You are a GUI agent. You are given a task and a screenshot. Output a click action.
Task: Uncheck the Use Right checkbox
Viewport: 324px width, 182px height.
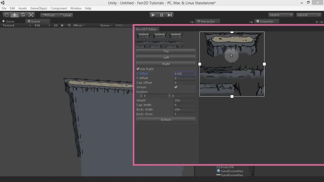point(138,69)
